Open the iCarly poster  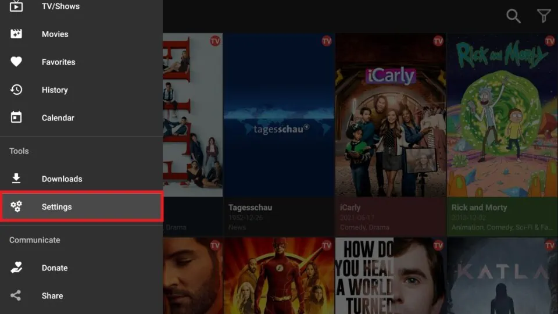(391, 115)
